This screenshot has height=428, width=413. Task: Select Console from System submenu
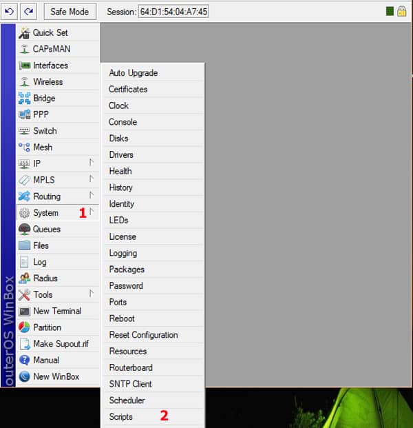[x=154, y=122]
